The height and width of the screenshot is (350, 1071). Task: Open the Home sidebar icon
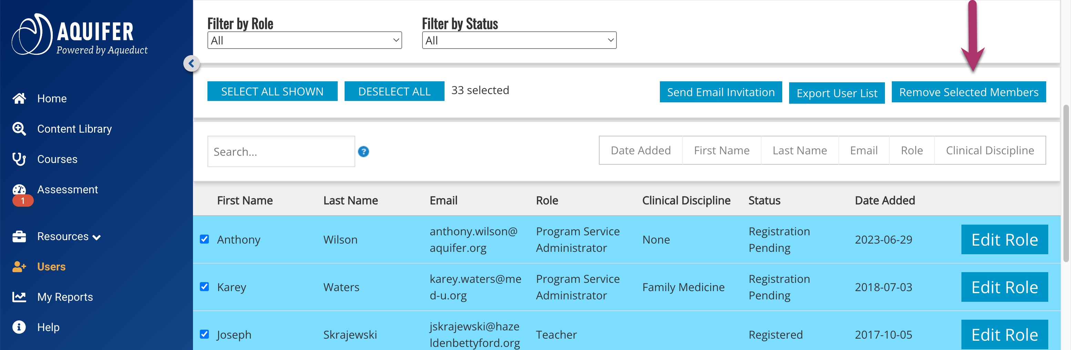[19, 98]
